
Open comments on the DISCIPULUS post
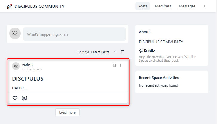click(25, 98)
